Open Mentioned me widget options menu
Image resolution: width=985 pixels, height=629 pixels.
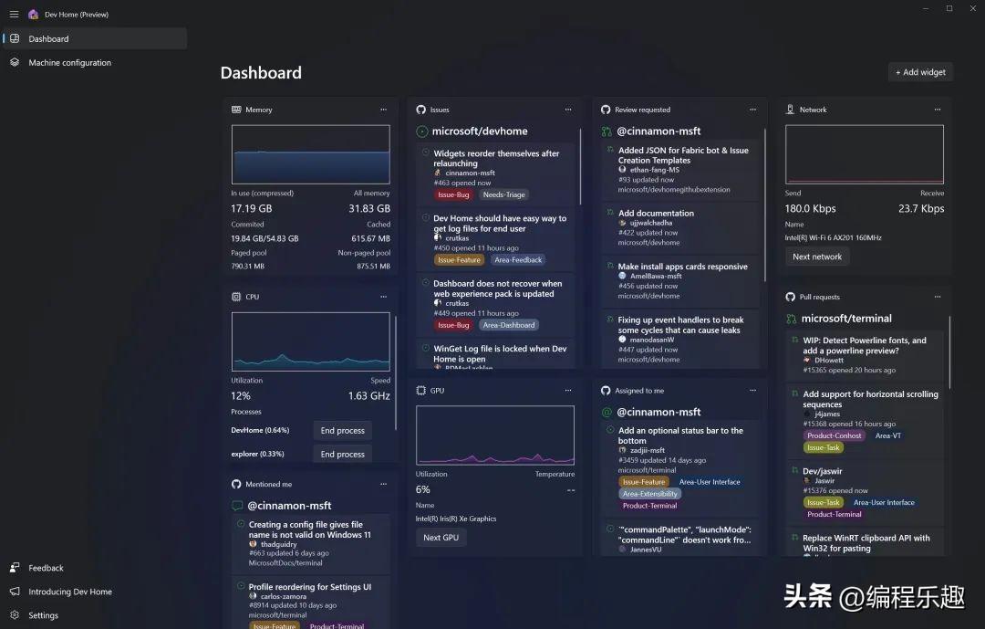point(383,485)
